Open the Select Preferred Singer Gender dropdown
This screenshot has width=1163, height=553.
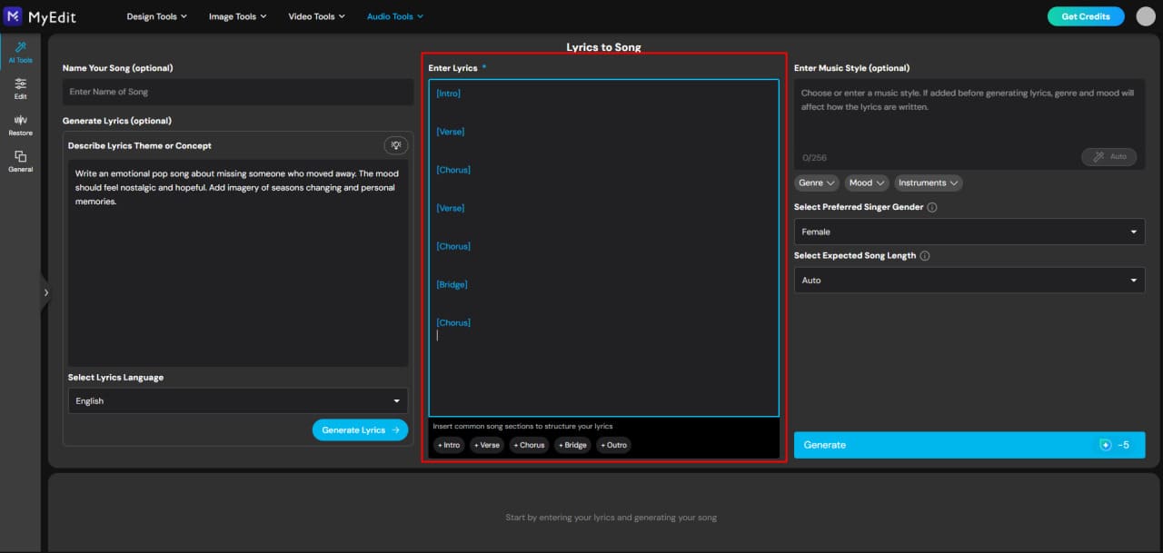(969, 232)
